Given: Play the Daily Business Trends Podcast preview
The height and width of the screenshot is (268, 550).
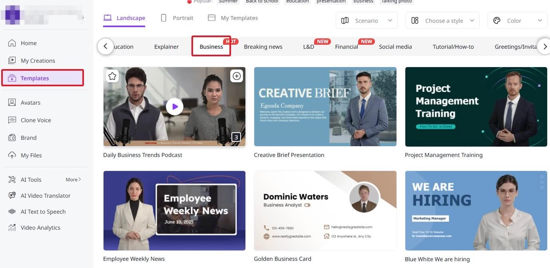Looking at the screenshot, I should (174, 106).
